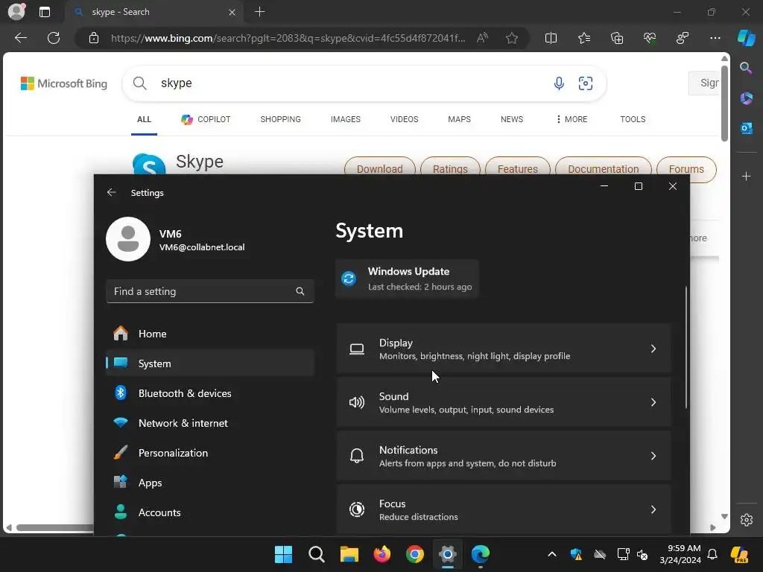View site information lock icon
763x572 pixels.
pos(94,38)
